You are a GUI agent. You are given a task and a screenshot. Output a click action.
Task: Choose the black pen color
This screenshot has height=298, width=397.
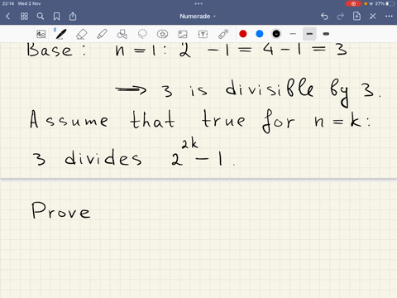tap(276, 34)
